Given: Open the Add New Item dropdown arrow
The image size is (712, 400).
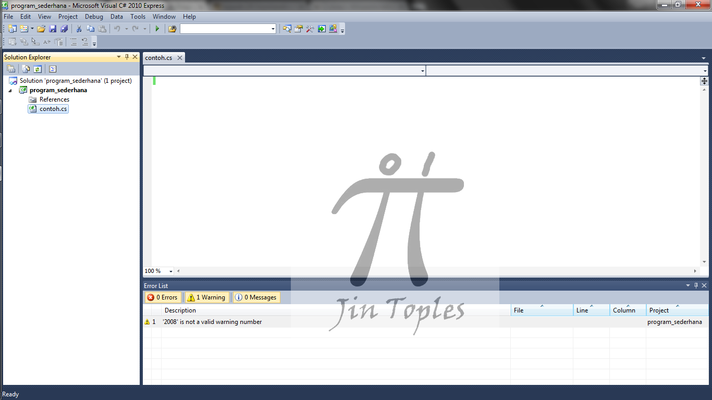Looking at the screenshot, I should click(32, 29).
